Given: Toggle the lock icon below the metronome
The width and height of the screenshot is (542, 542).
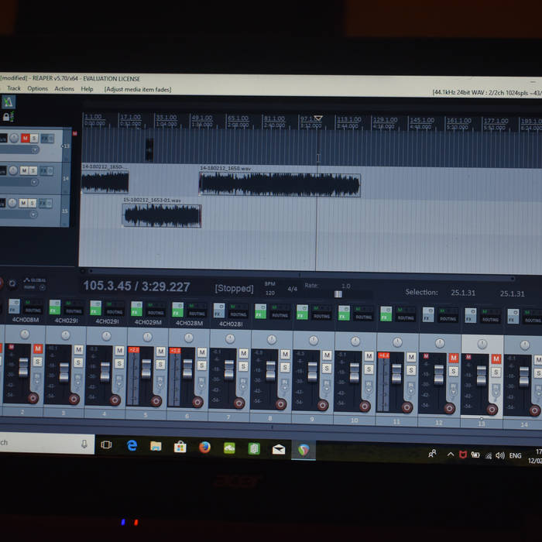Looking at the screenshot, I should tap(6, 117).
